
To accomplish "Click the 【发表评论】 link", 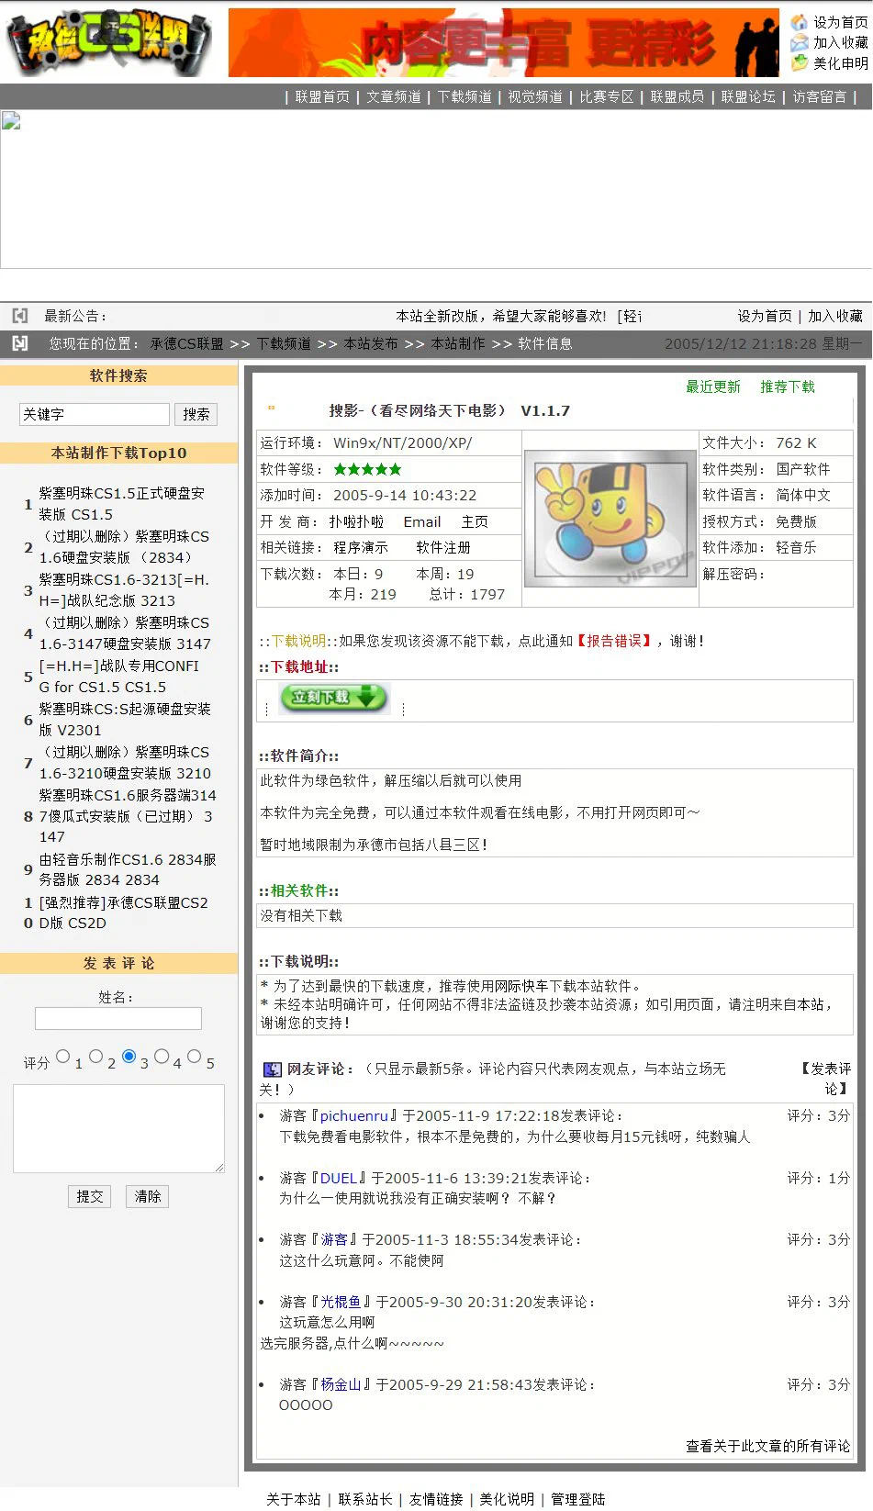I will point(823,1079).
